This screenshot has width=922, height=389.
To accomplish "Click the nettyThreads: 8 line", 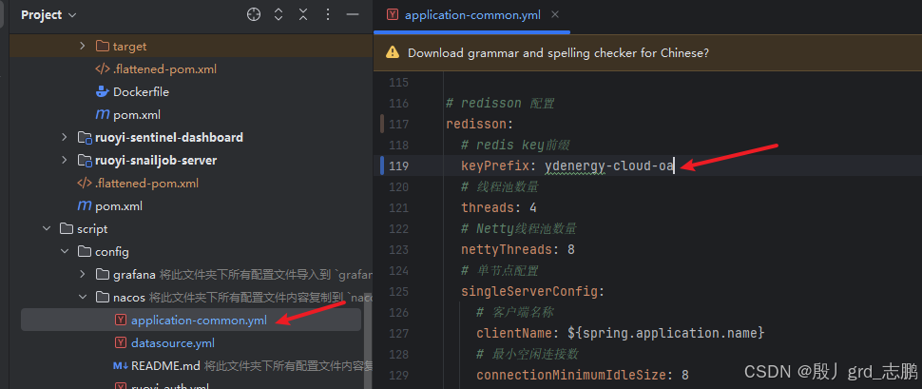I will pos(517,249).
